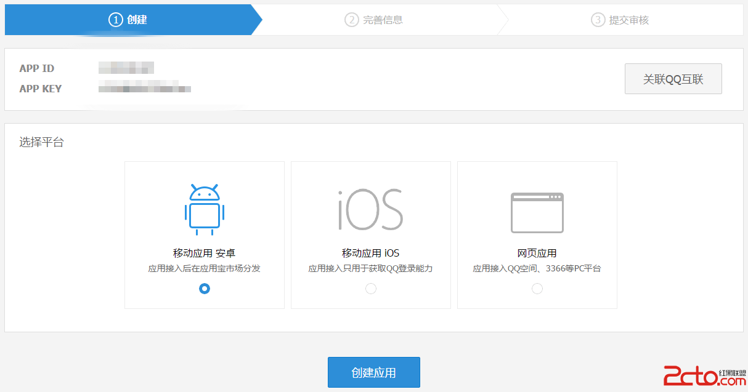Select the iOS logo platform icon
Screen dimensions: 748x392
[370, 210]
